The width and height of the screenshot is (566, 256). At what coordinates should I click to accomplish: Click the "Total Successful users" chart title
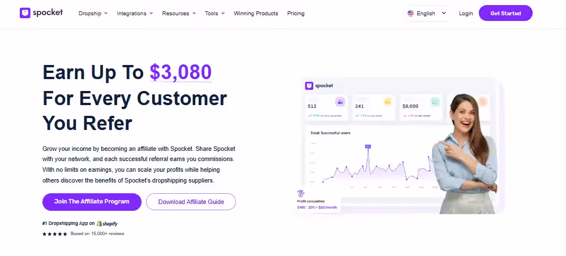[331, 133]
